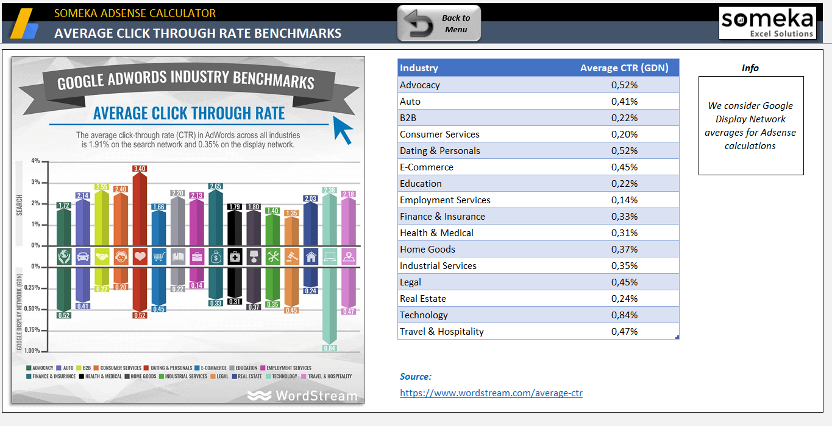Screen dimensions: 832x426
Task: Click the green Advocacy legend swatch
Action: click(29, 368)
